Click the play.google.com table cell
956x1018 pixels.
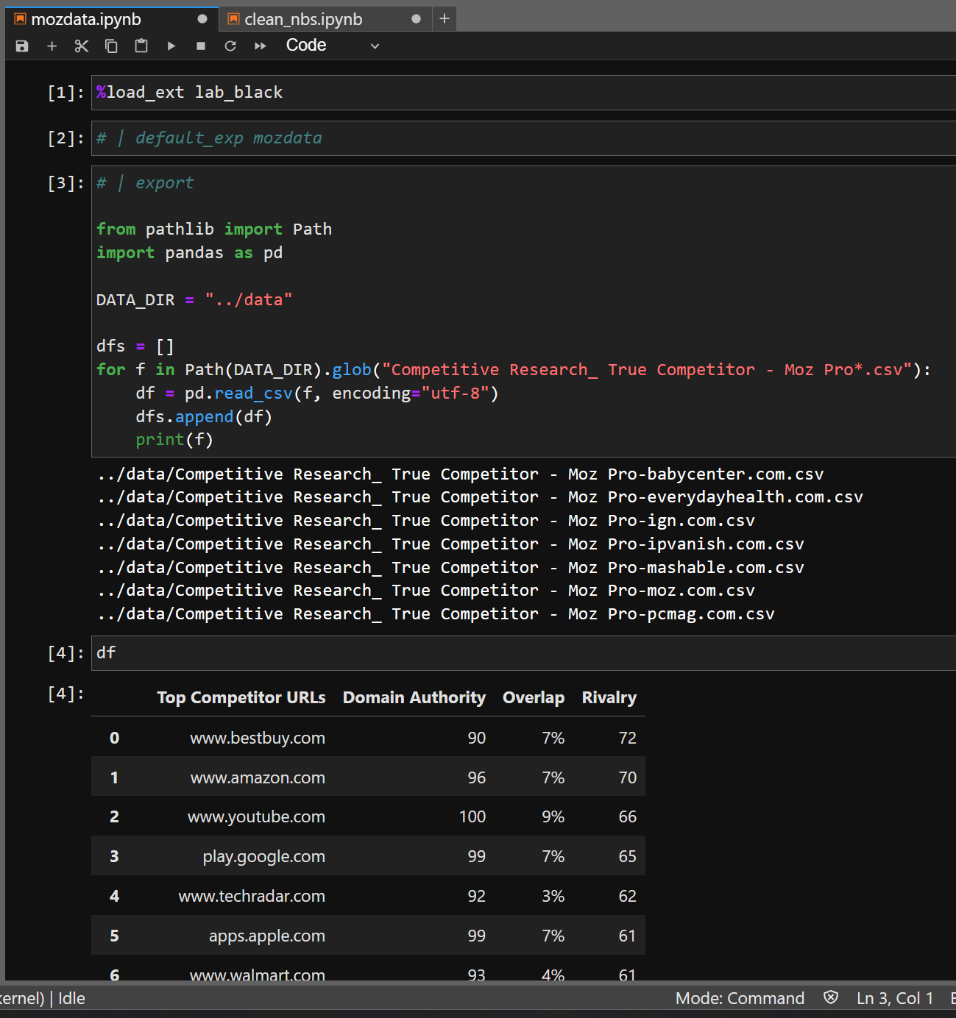263,857
